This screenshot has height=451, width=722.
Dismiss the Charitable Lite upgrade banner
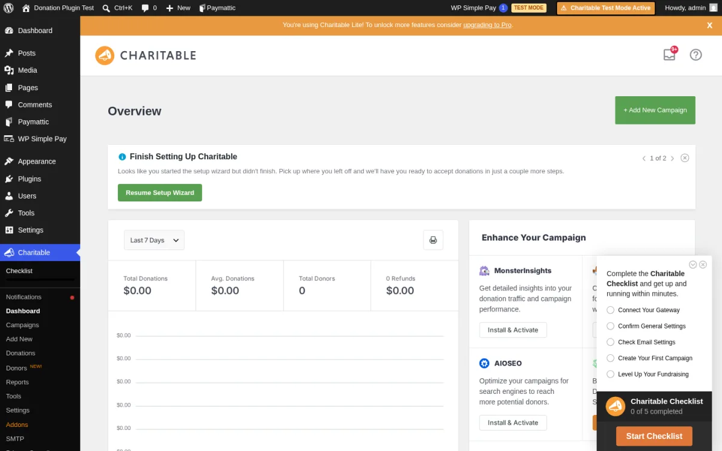709,25
